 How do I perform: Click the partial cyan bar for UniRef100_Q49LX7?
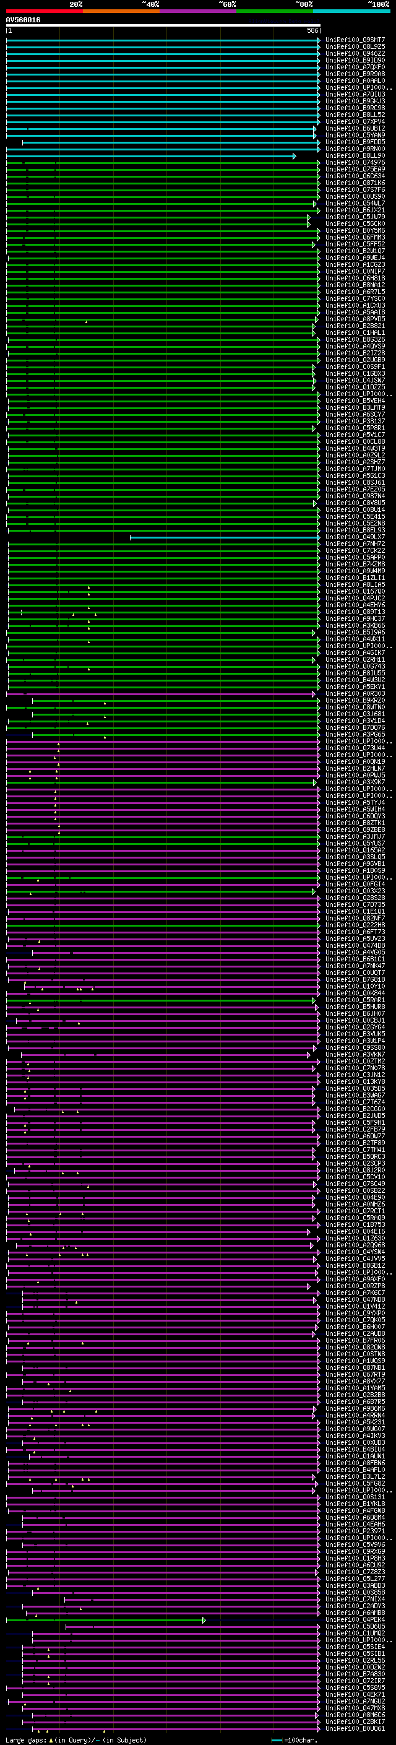point(225,537)
